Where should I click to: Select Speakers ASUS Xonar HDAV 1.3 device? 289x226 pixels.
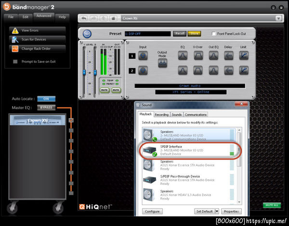tap(188, 195)
